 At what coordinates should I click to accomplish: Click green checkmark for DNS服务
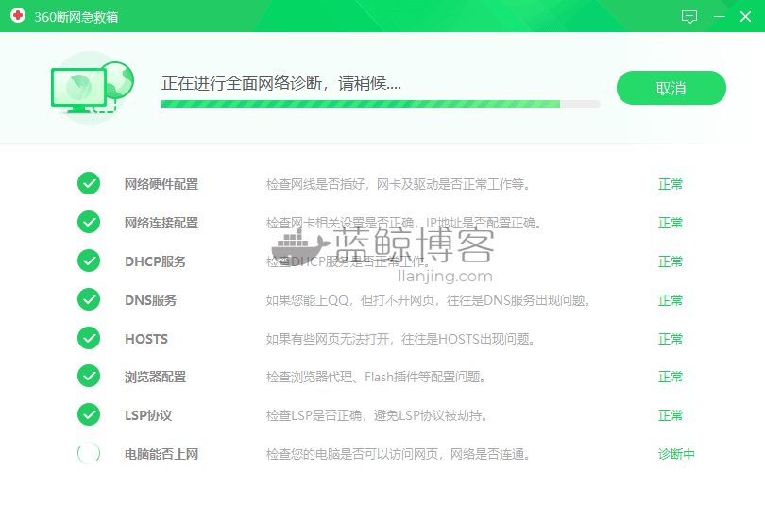point(89,299)
